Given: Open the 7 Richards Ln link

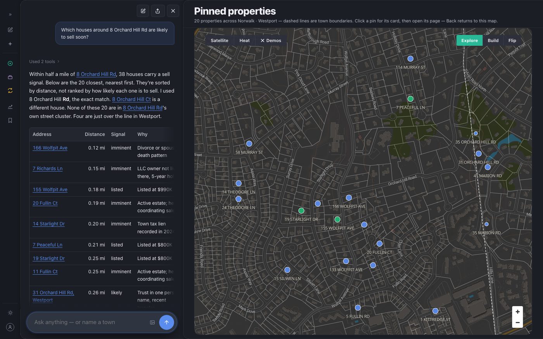Looking at the screenshot, I should 48,169.
